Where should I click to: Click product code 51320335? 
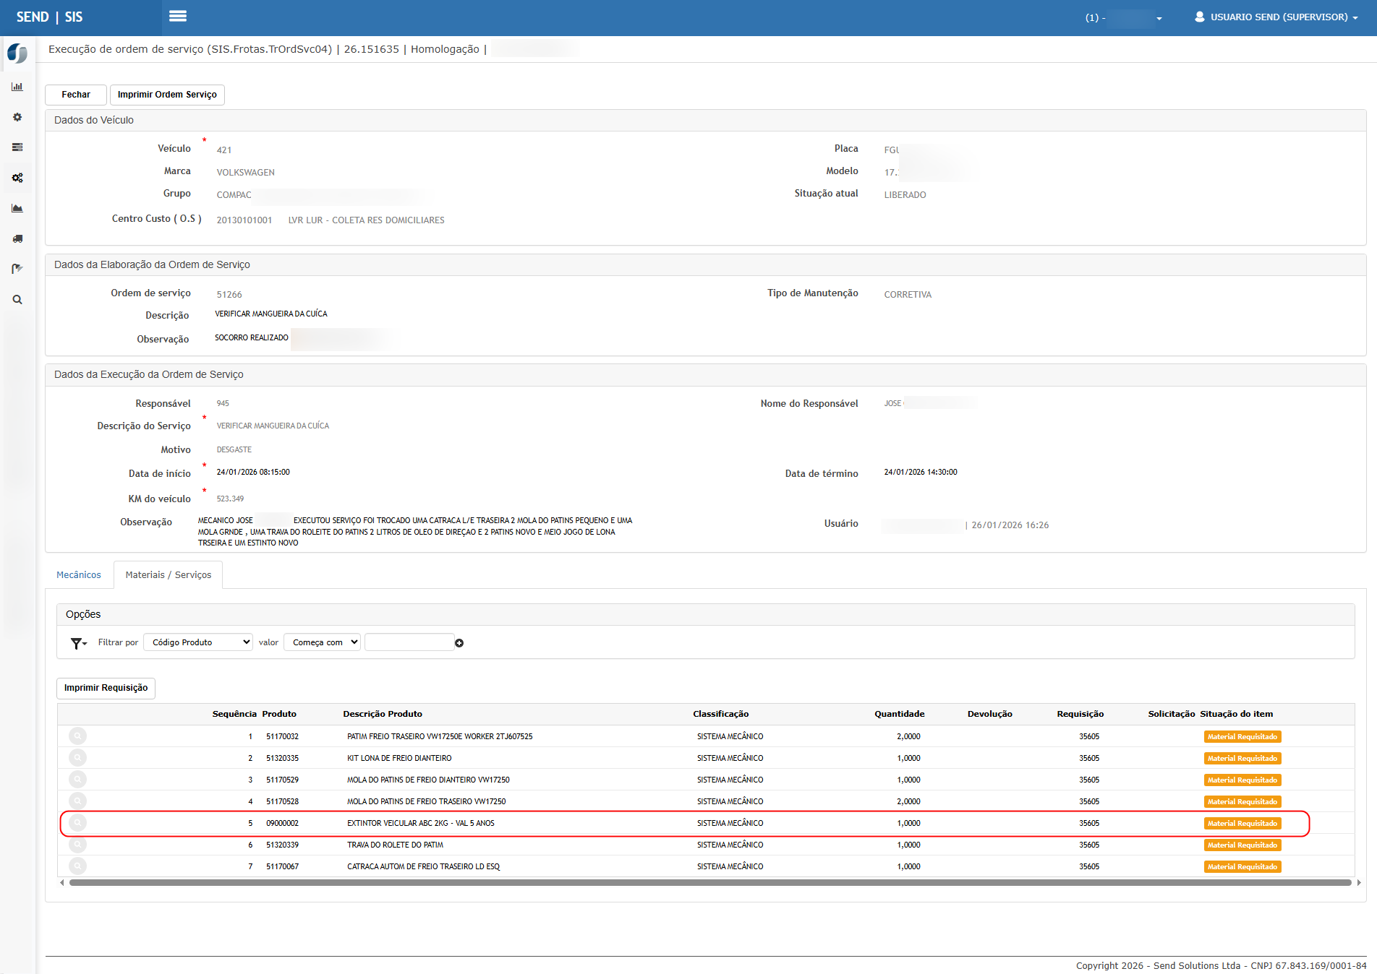click(282, 759)
